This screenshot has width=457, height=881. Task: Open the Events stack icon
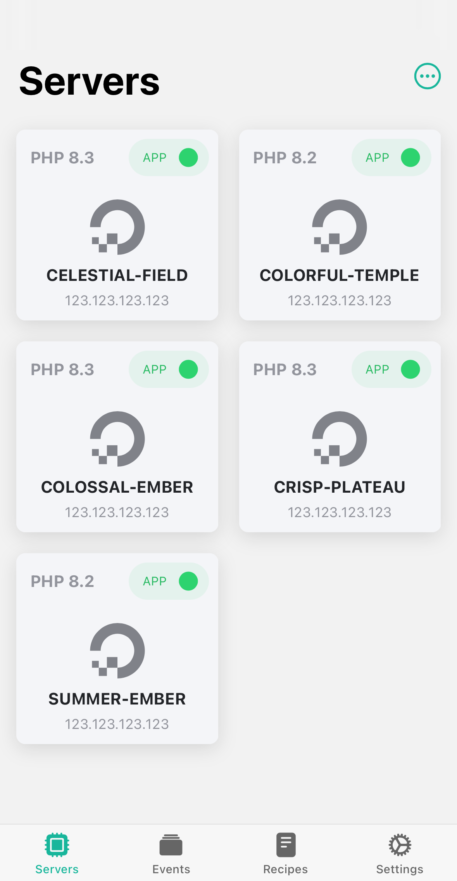tap(171, 845)
